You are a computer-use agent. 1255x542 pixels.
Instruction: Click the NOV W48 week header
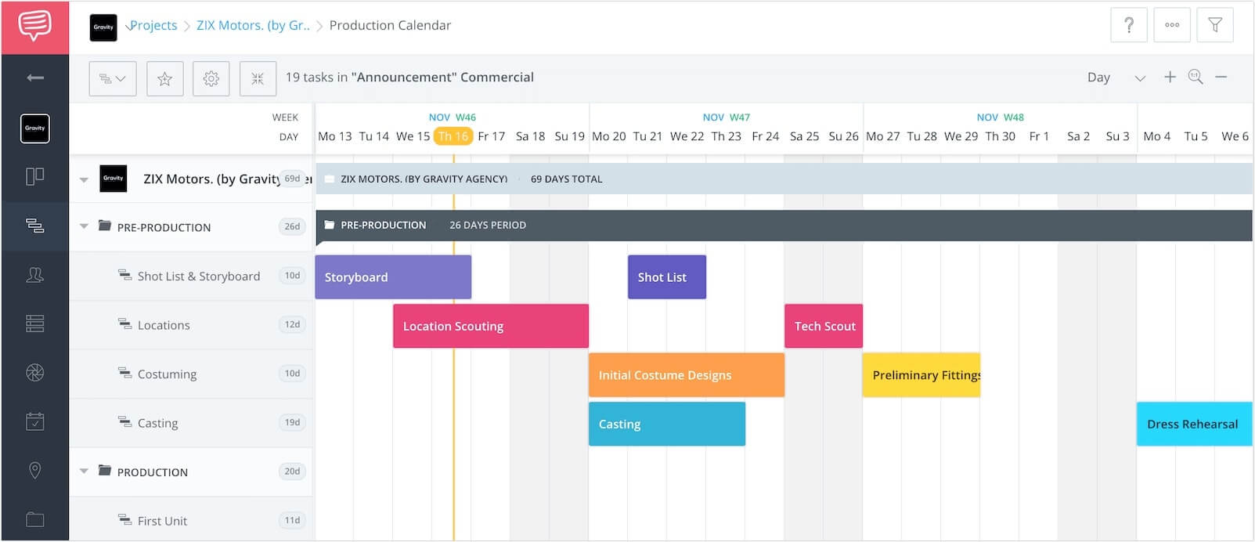(1000, 117)
